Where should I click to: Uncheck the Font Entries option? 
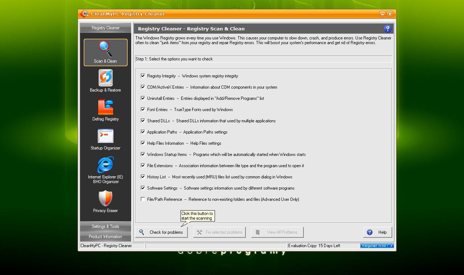[143, 110]
